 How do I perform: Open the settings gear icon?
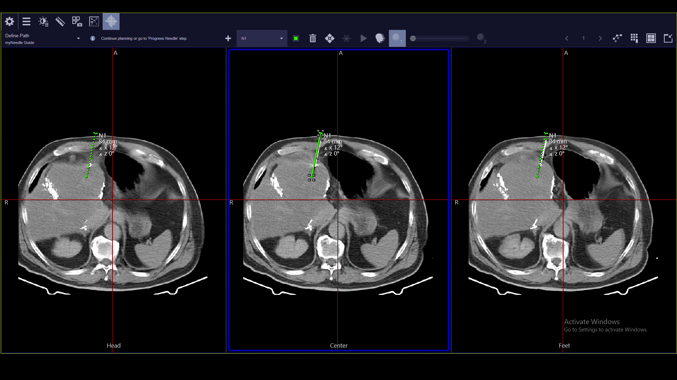(x=10, y=21)
